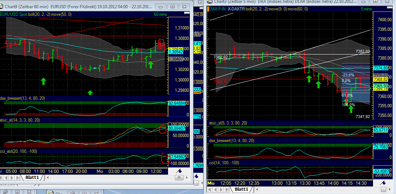
Task: Select stoc_sl(5, 3, 3, 80, 20) indicator label
Action: pos(228,123)
